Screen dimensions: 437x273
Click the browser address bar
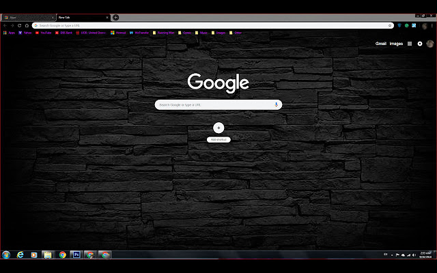(x=213, y=25)
